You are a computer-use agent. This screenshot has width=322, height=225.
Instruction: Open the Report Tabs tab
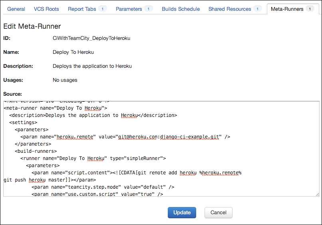[87, 9]
